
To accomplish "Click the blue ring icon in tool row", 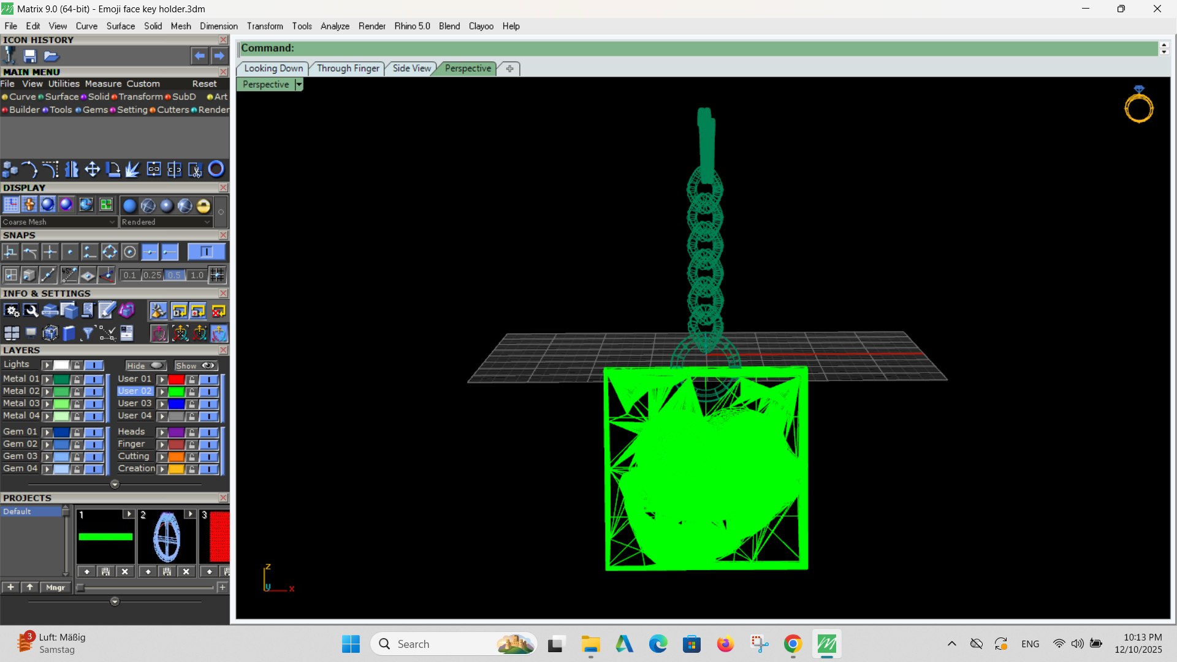I will pyautogui.click(x=216, y=169).
